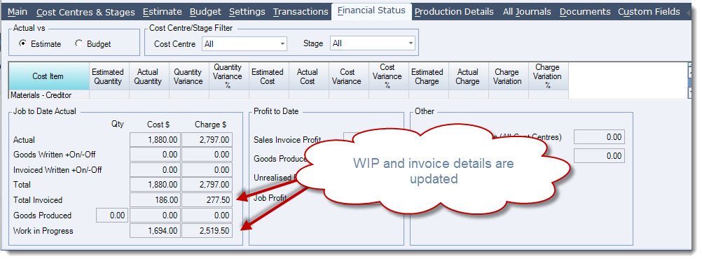702x261 pixels.
Task: Click the Total row Cost $ field
Action: 155,185
